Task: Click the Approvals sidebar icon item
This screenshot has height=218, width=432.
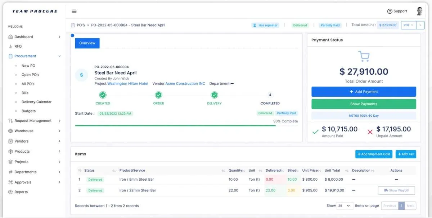Action: [35, 182]
